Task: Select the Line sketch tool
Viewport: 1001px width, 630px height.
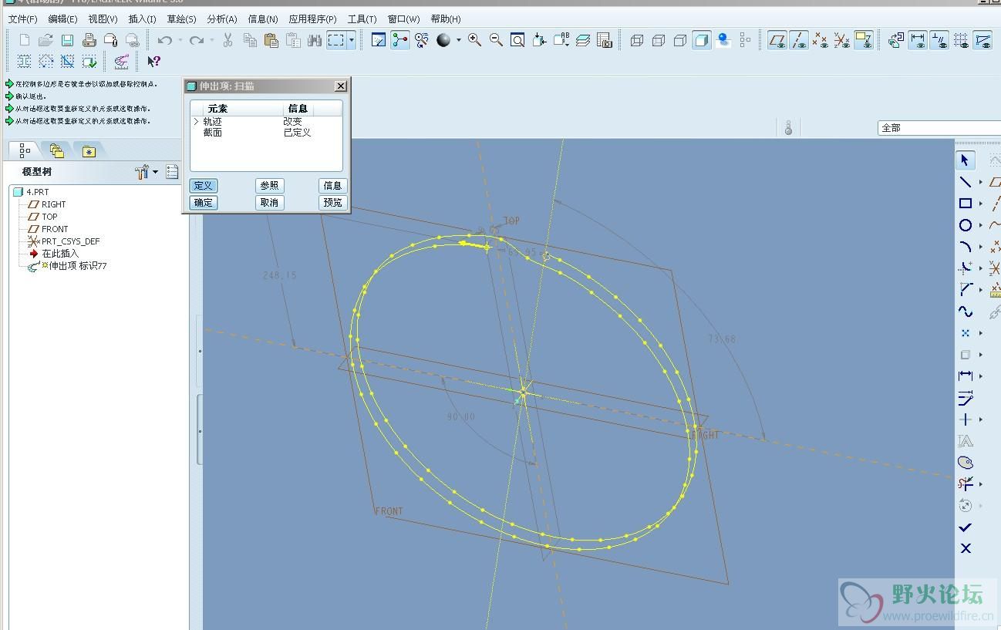Action: pyautogui.click(x=965, y=182)
